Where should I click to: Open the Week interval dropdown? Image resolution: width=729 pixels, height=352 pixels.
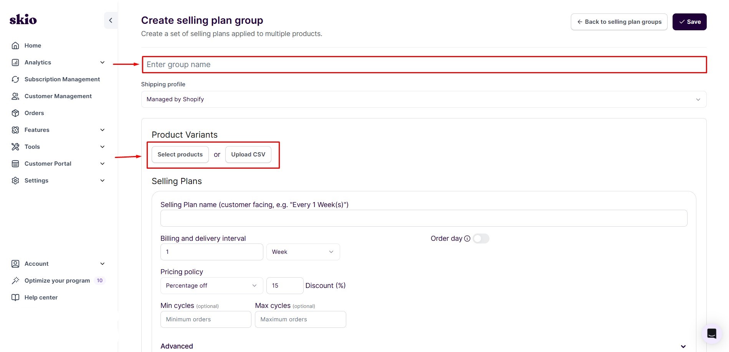coord(303,252)
